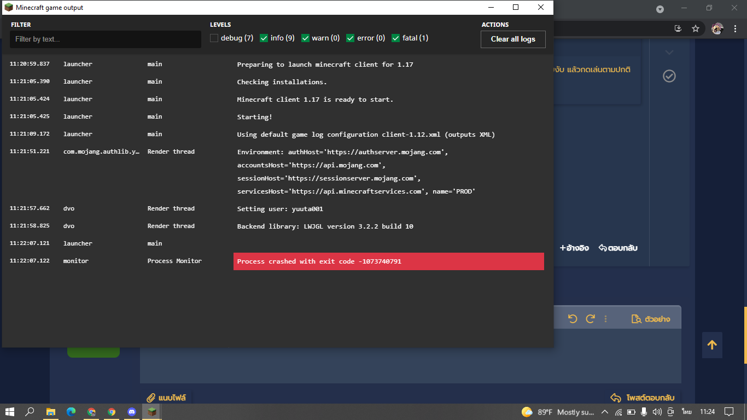Open the Windows Start menu
This screenshot has height=420, width=747.
tap(10, 412)
